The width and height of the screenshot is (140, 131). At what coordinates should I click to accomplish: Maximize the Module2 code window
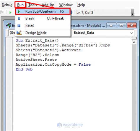click(x=121, y=26)
